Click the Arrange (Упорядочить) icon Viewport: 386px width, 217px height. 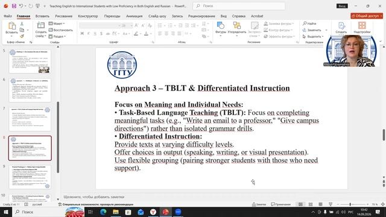tap(237, 25)
